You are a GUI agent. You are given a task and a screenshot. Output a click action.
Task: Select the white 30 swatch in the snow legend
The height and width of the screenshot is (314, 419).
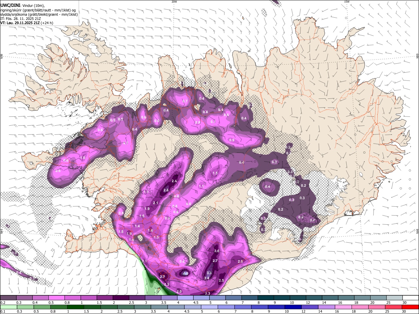click(x=411, y=298)
